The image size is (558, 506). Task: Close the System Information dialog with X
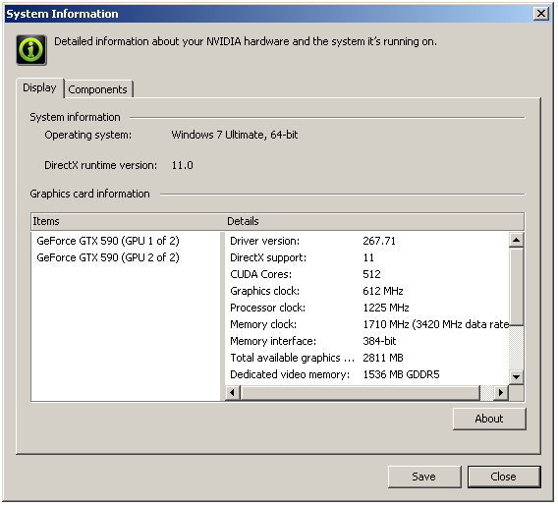541,14
